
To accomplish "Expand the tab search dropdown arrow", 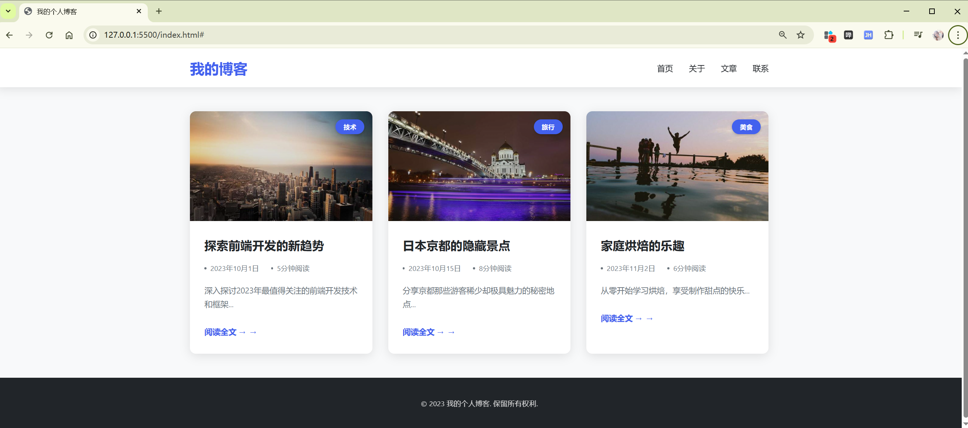I will tap(8, 11).
